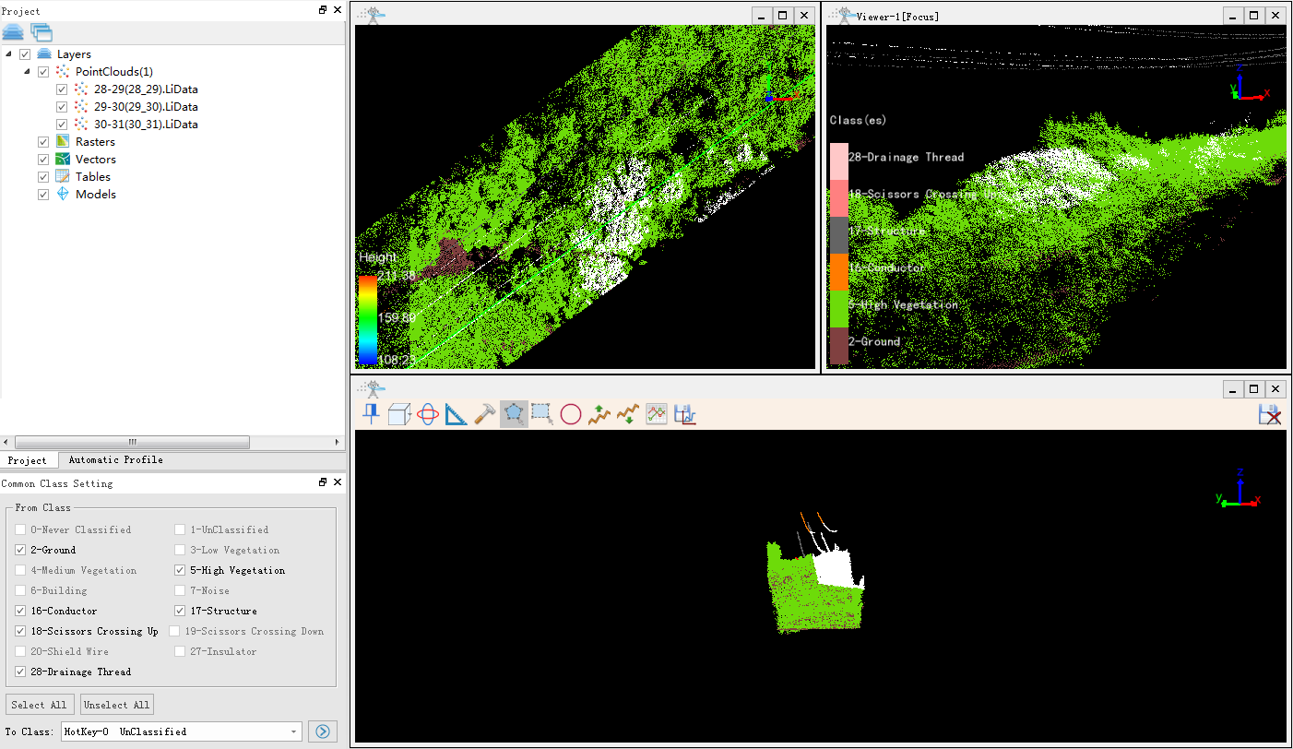Select the 3D box view tool
Image resolution: width=1293 pixels, height=749 pixels.
(399, 414)
